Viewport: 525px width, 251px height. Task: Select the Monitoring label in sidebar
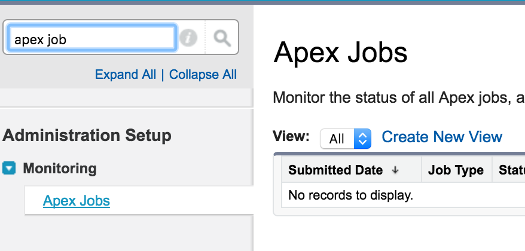click(60, 169)
